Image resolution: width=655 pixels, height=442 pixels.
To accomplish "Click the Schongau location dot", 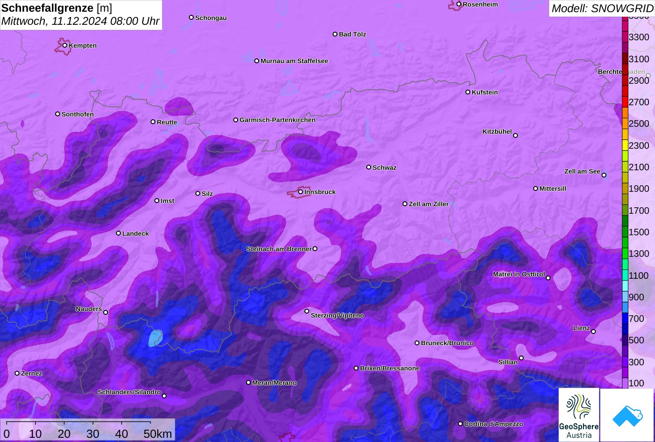I will coord(191,17).
